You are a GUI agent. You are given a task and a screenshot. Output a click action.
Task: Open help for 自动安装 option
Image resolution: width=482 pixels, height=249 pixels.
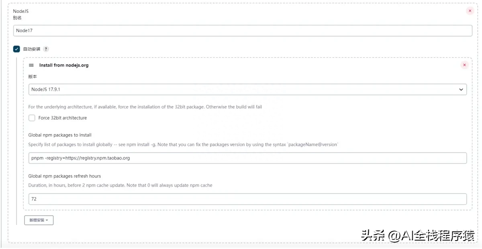(46, 49)
